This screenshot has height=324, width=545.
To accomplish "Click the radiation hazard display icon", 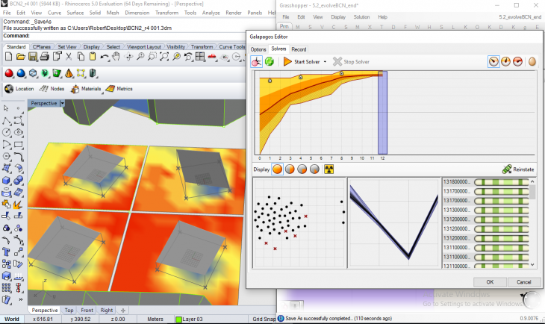I will pyautogui.click(x=328, y=169).
